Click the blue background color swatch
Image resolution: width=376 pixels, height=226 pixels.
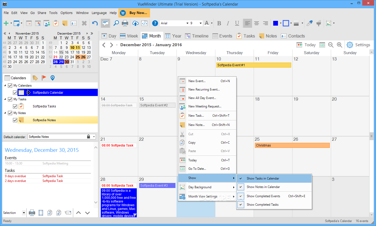[276, 23]
